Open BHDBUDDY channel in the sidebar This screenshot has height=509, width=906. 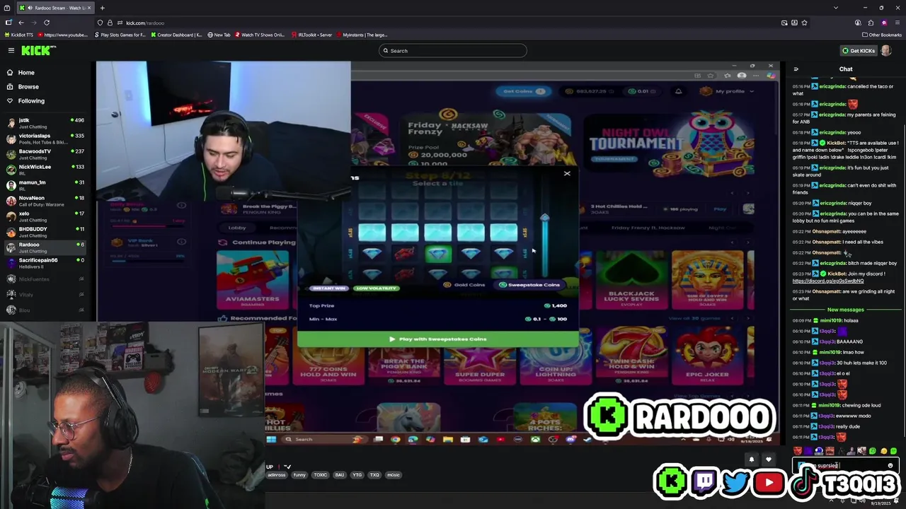point(47,232)
